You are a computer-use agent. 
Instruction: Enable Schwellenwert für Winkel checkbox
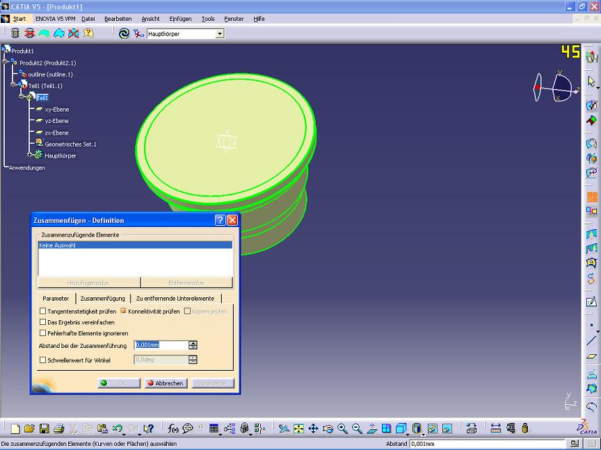point(43,360)
